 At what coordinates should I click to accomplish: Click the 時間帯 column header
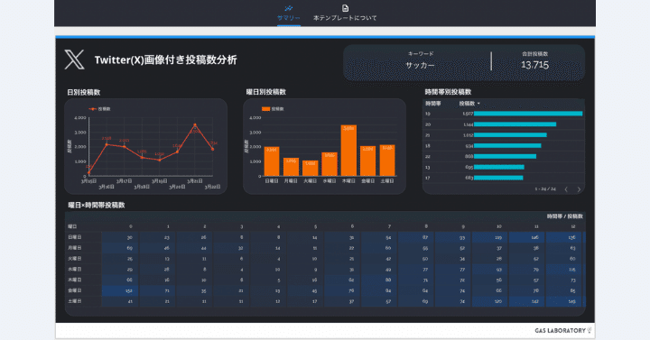pyautogui.click(x=433, y=104)
